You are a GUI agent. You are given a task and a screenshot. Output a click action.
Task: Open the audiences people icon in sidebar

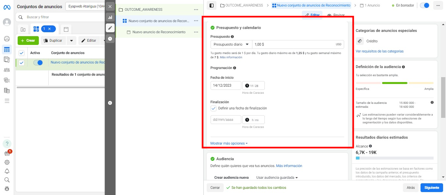(7, 70)
